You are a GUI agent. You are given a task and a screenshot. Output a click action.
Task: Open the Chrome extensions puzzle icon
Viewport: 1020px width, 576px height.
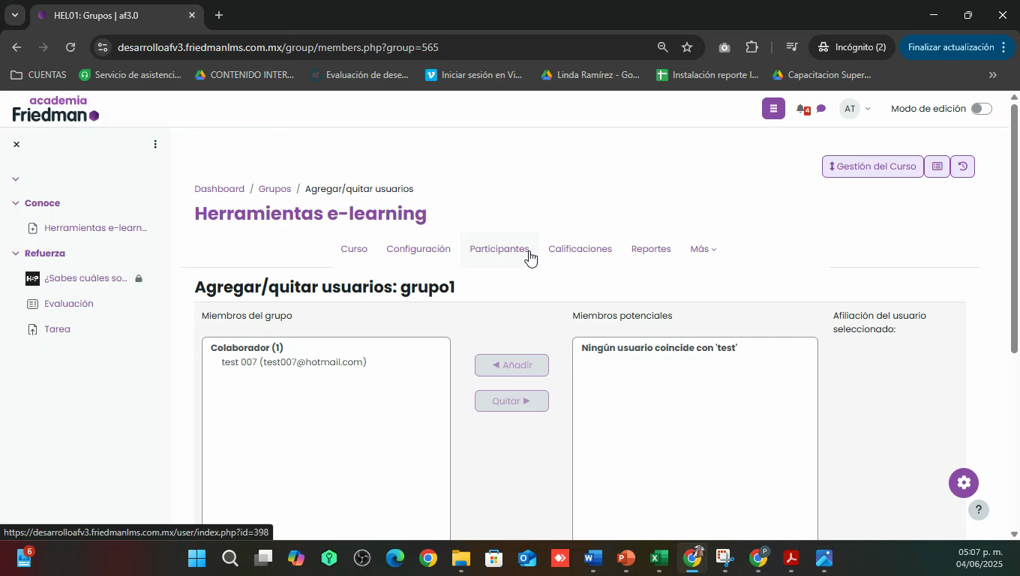click(x=751, y=47)
